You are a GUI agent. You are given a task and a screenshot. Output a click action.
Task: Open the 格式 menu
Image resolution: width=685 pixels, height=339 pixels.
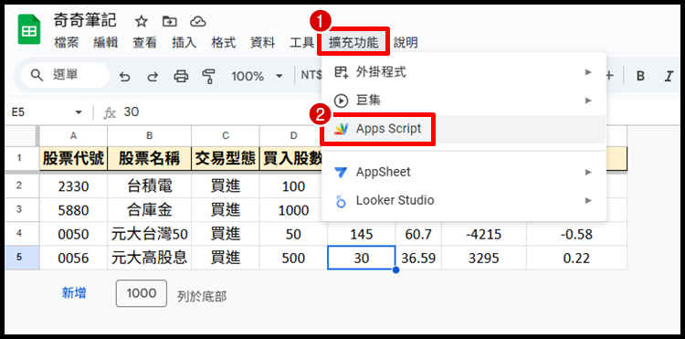coord(224,42)
